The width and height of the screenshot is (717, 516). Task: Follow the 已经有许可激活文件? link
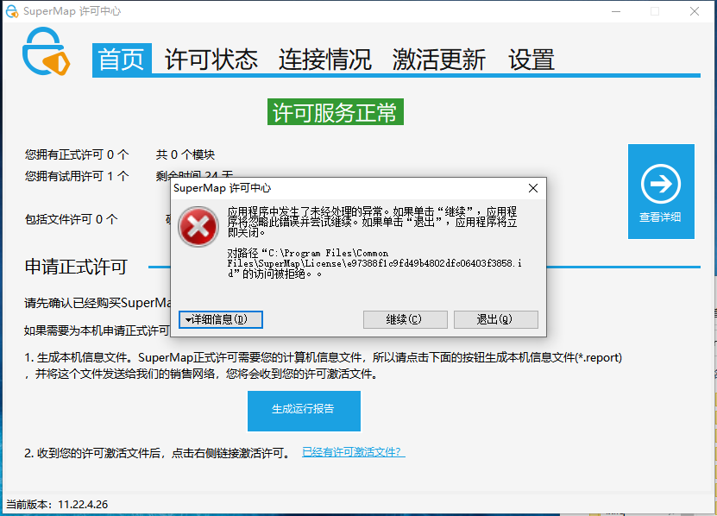click(x=354, y=452)
